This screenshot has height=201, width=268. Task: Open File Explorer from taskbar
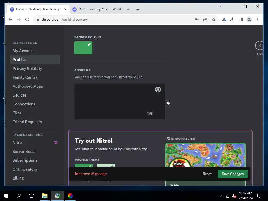pyautogui.click(x=44, y=196)
